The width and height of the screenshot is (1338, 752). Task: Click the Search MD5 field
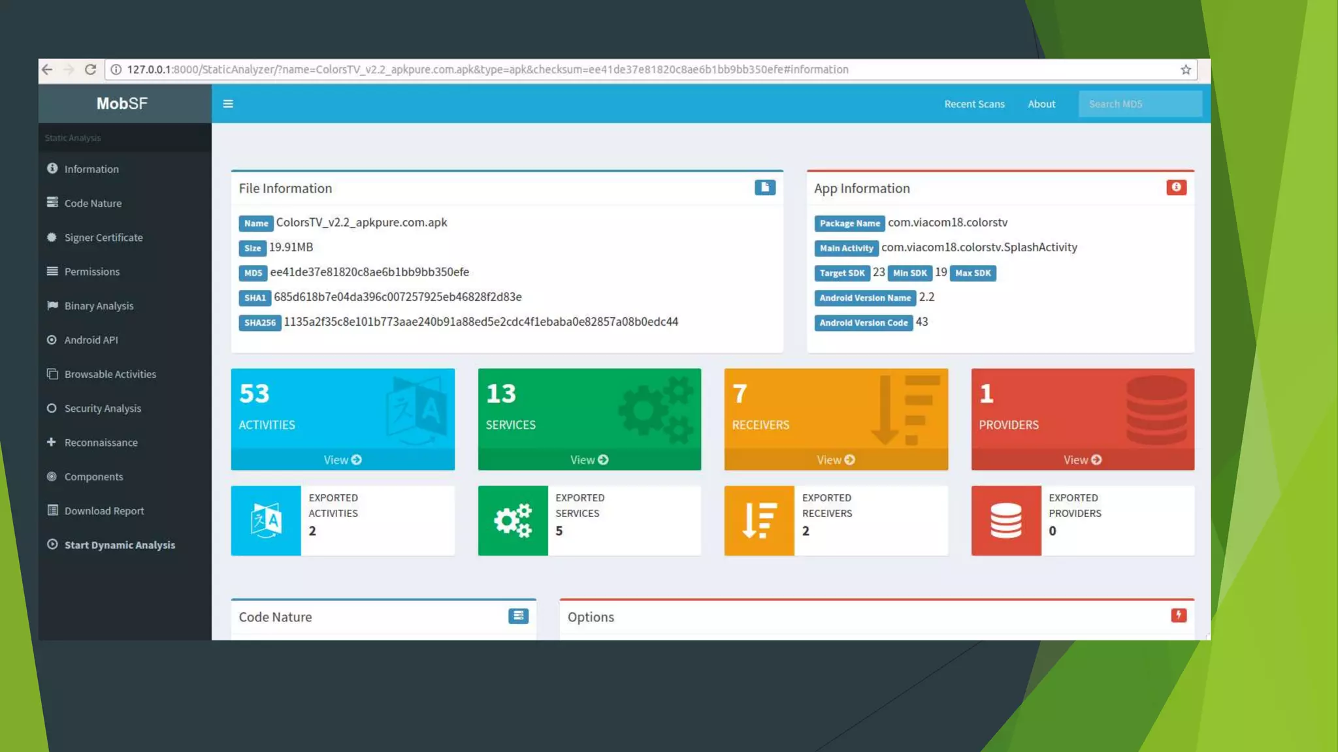coord(1139,104)
